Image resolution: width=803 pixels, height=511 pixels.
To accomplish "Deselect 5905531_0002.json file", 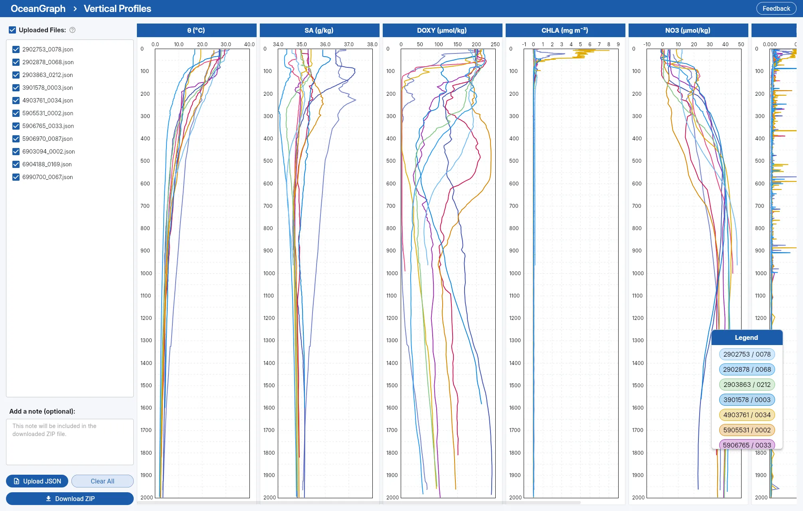I will (16, 113).
